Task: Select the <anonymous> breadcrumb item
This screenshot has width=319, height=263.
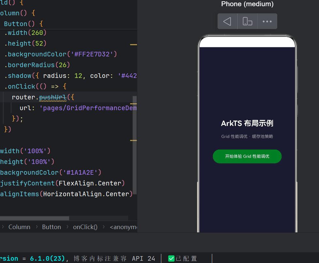Action: 123,227
